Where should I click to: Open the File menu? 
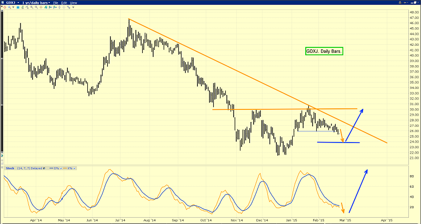point(56,3)
